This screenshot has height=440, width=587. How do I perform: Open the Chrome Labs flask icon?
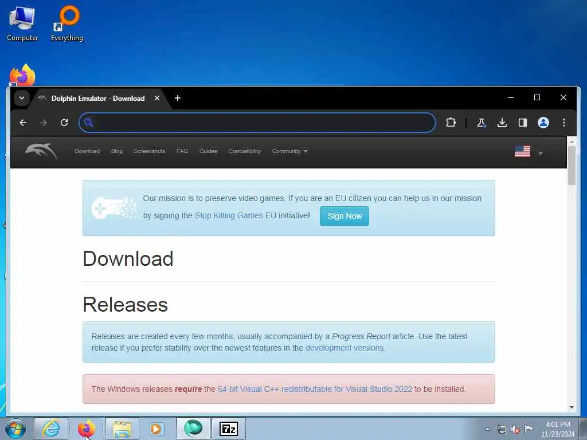pyautogui.click(x=482, y=123)
